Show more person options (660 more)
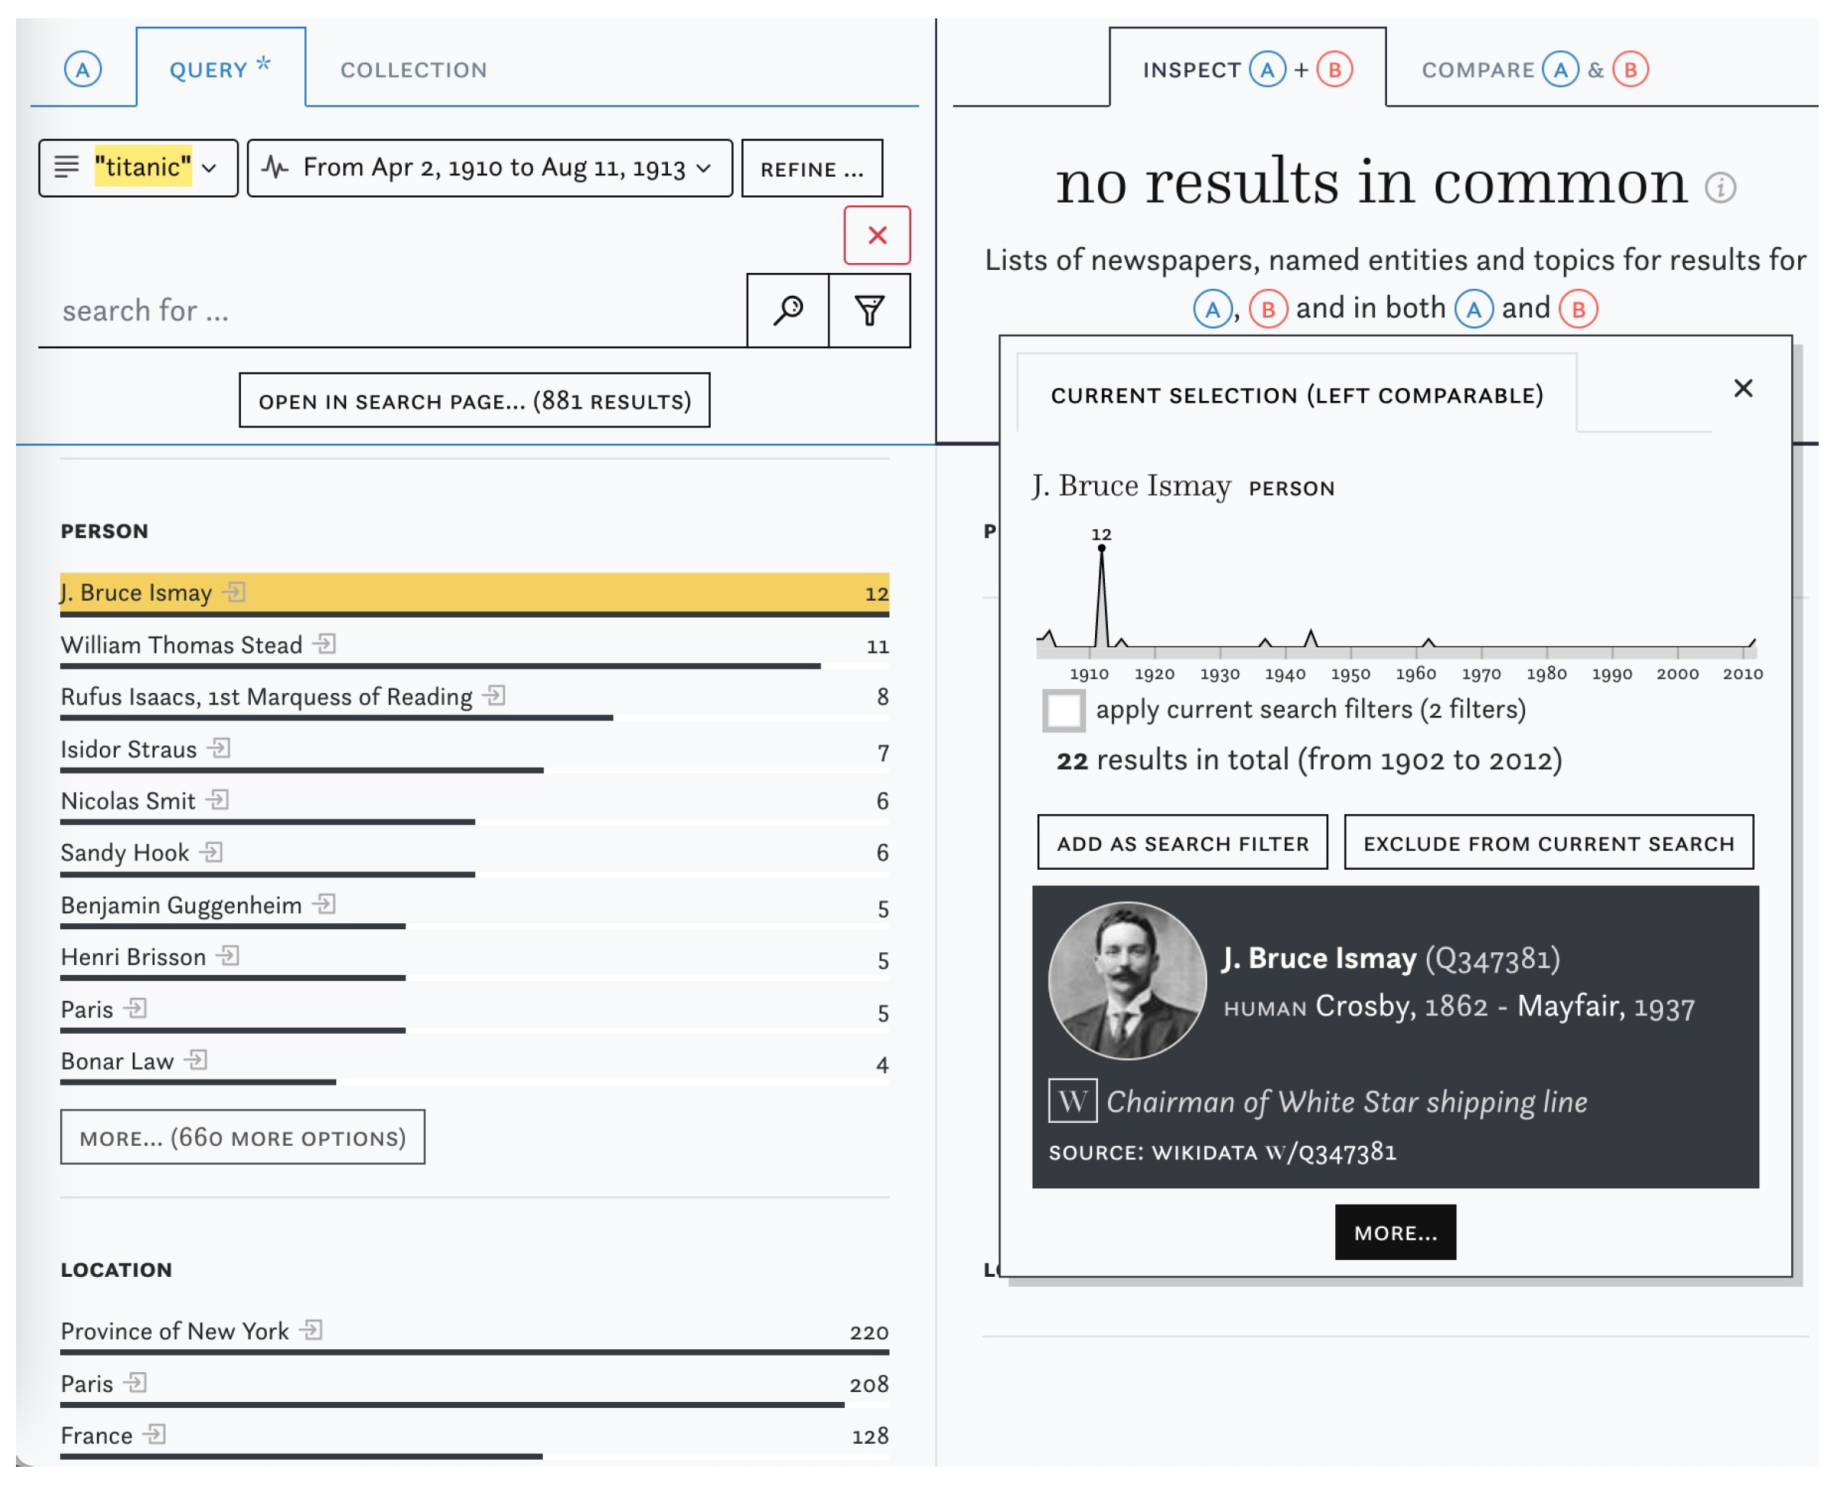Image resolution: width=1837 pixels, height=1485 pixels. [x=242, y=1137]
